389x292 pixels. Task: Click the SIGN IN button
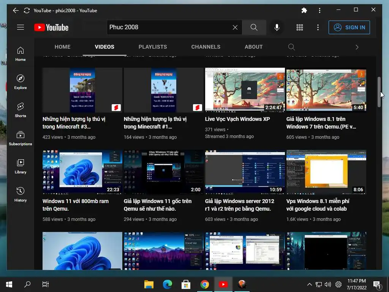click(x=349, y=27)
